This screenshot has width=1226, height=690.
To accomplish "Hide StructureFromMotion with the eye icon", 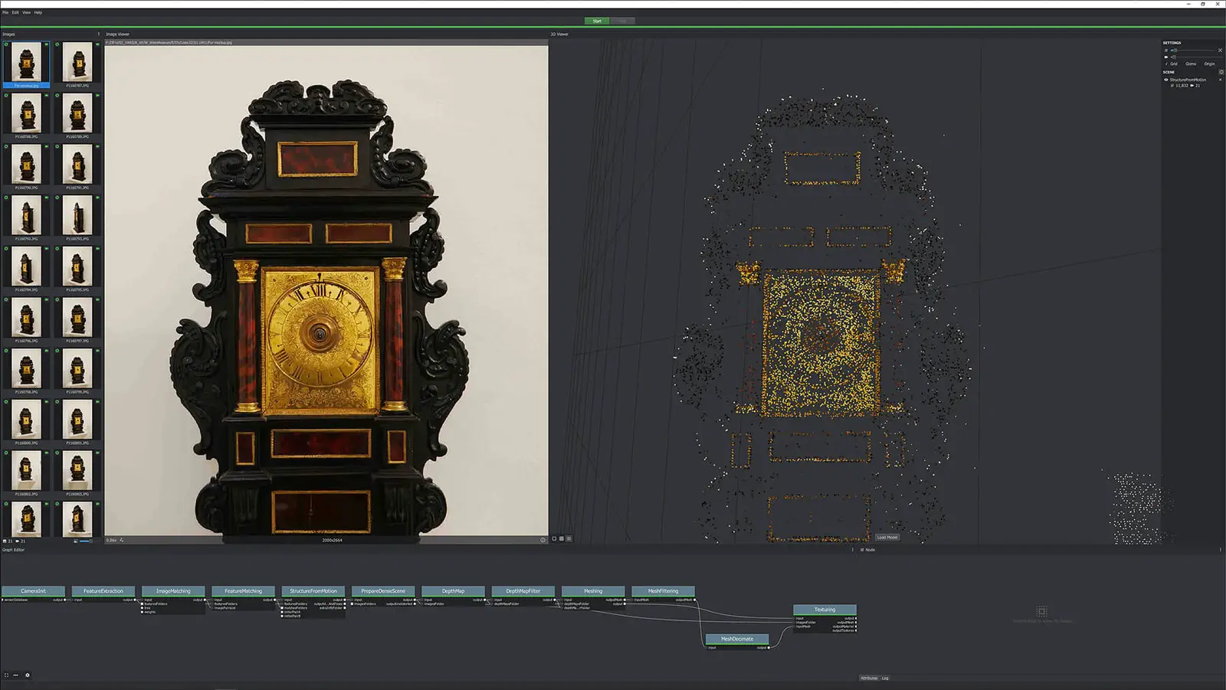I will click(x=1166, y=80).
